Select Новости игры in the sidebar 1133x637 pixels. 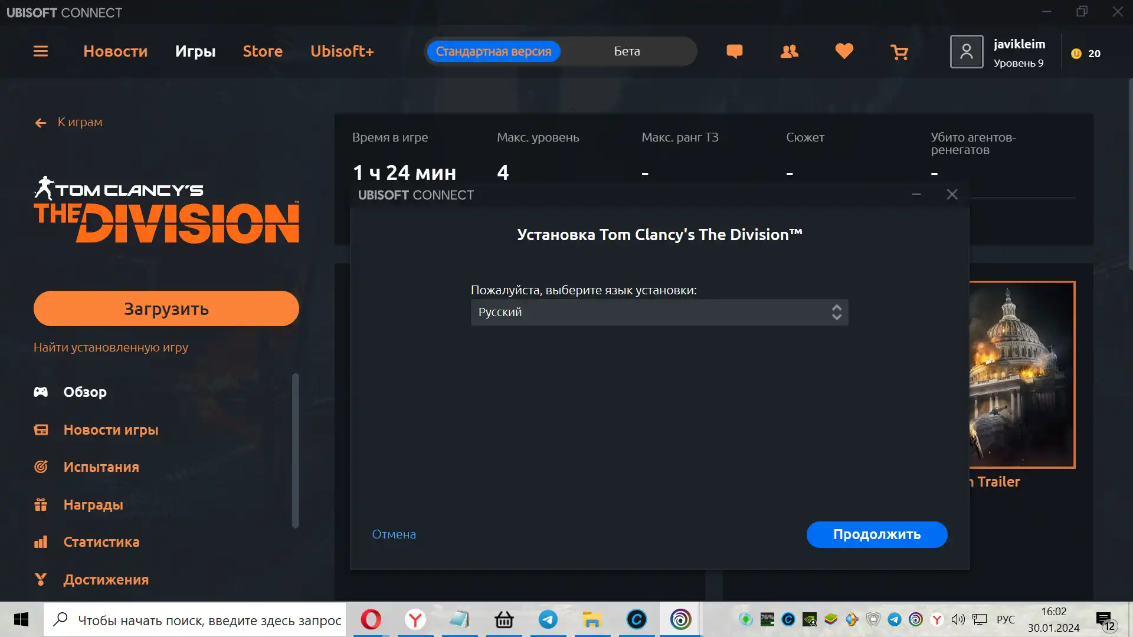pos(111,430)
